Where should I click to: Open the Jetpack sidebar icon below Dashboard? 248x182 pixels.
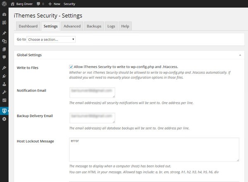pos(4,23)
